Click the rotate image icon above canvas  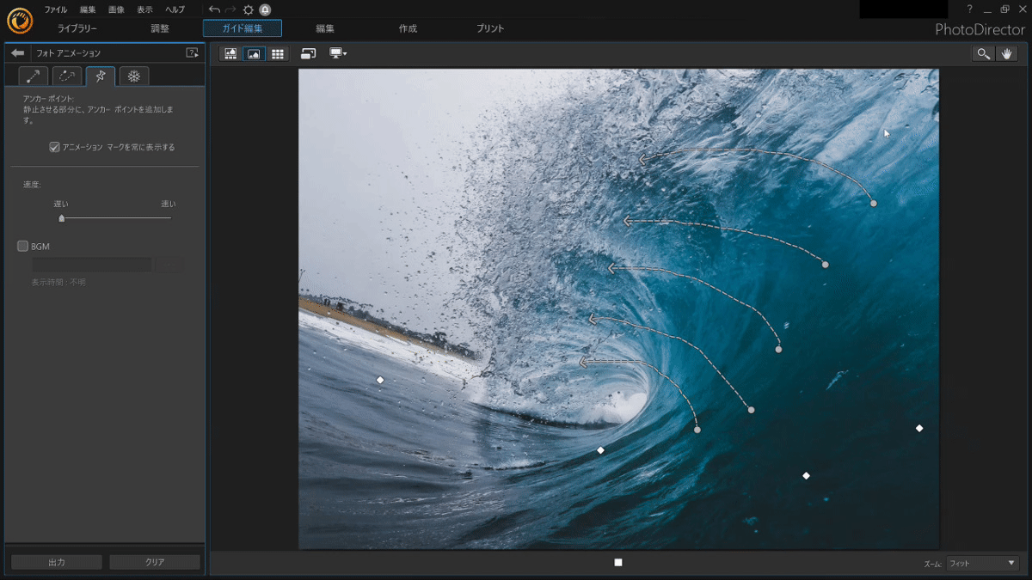pyautogui.click(x=309, y=53)
